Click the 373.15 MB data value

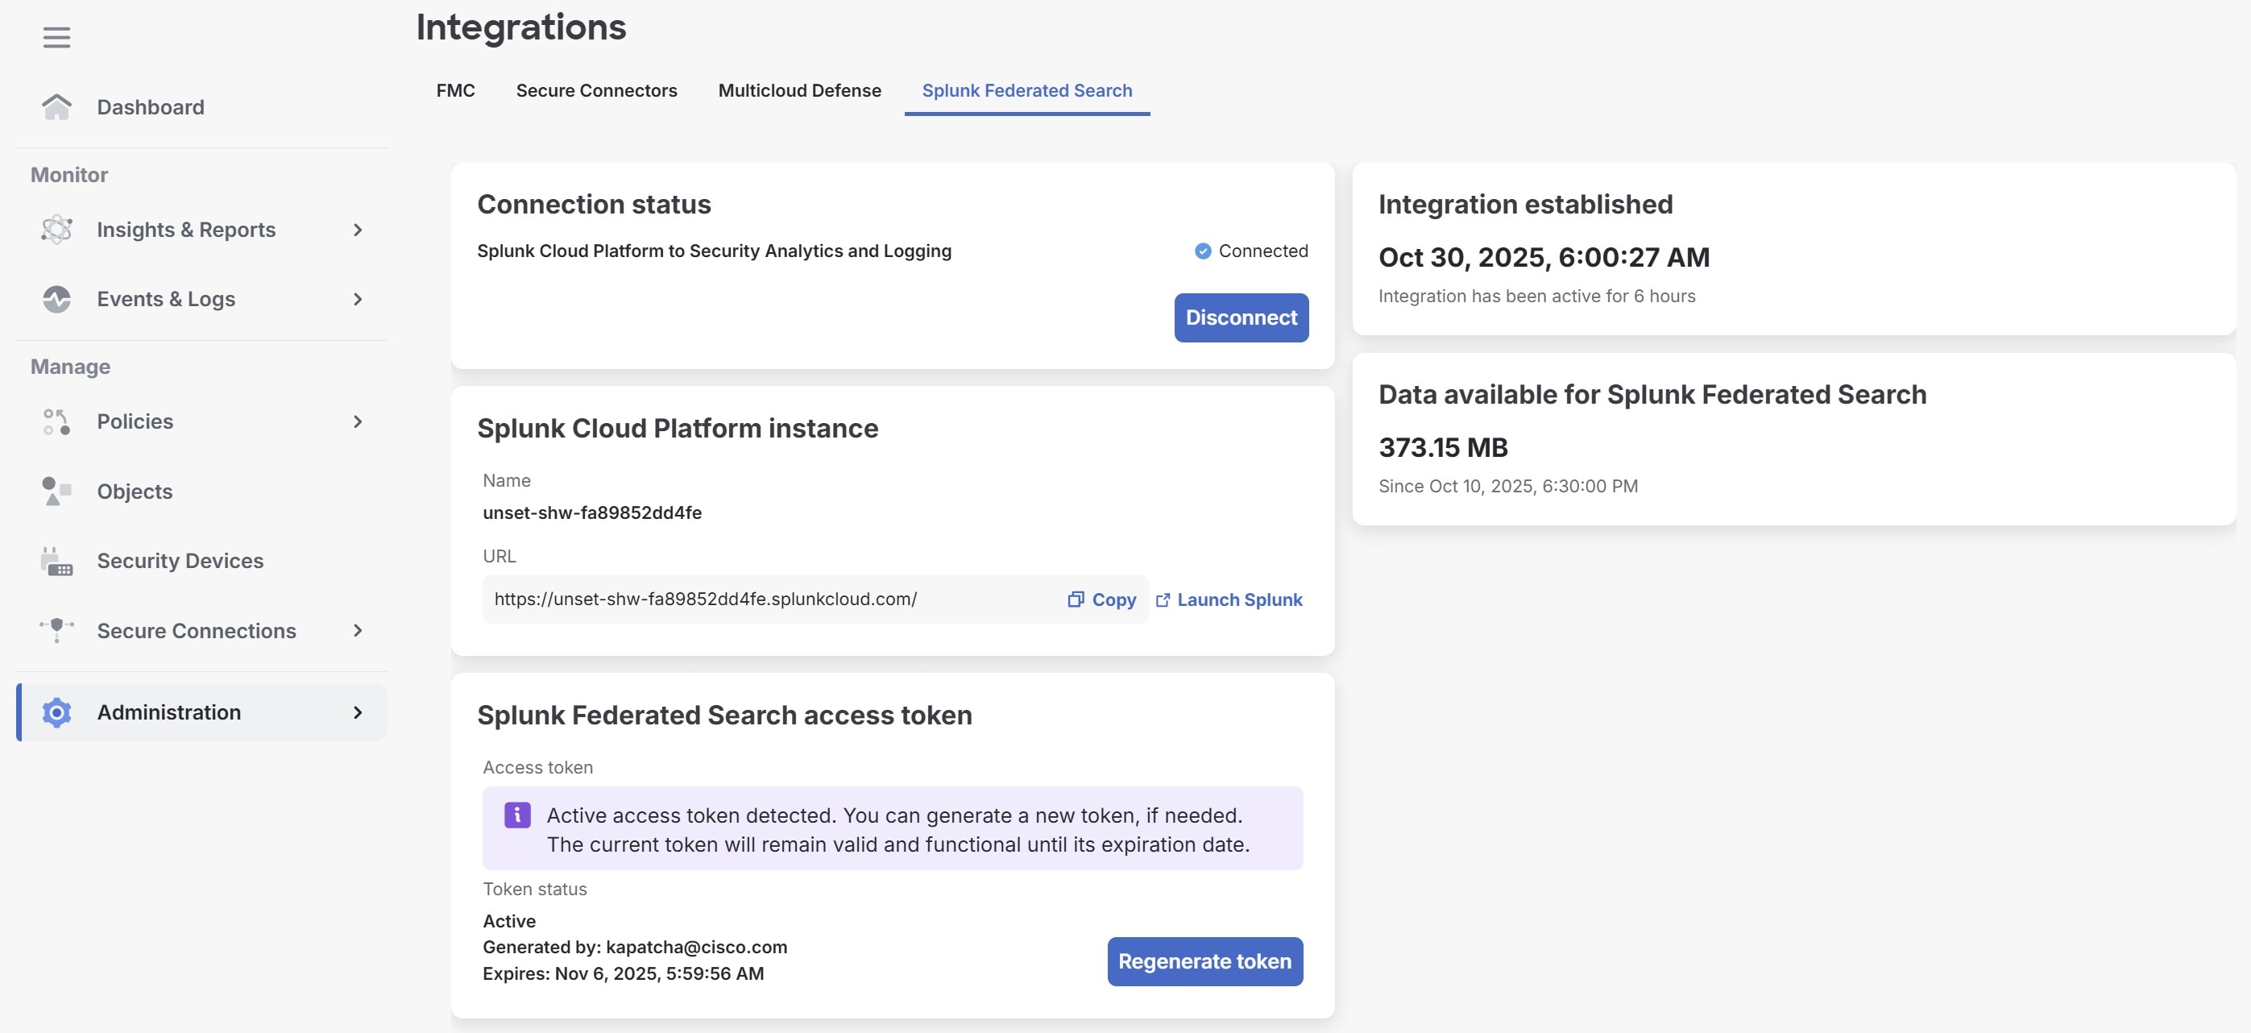tap(1443, 448)
